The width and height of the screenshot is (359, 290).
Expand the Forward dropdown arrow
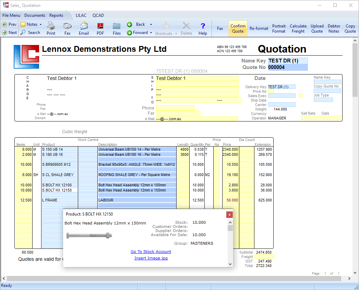[151, 33]
